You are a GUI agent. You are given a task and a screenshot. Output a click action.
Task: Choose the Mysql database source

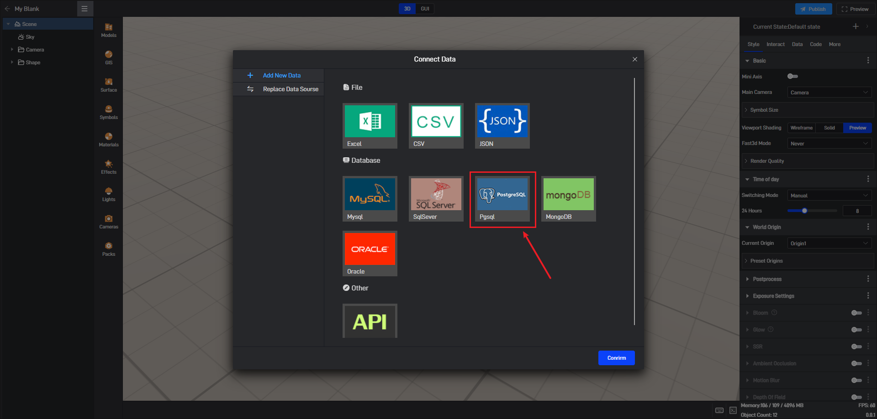coord(370,199)
